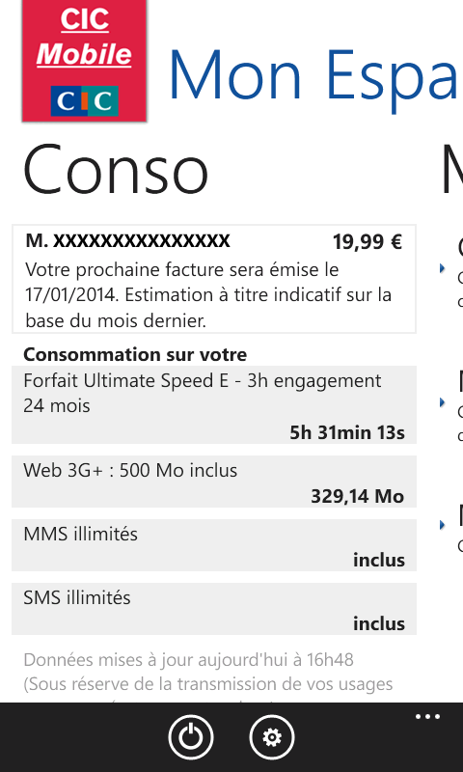This screenshot has width=463, height=772.
Task: Select the Conso section heading
Action: (x=116, y=170)
